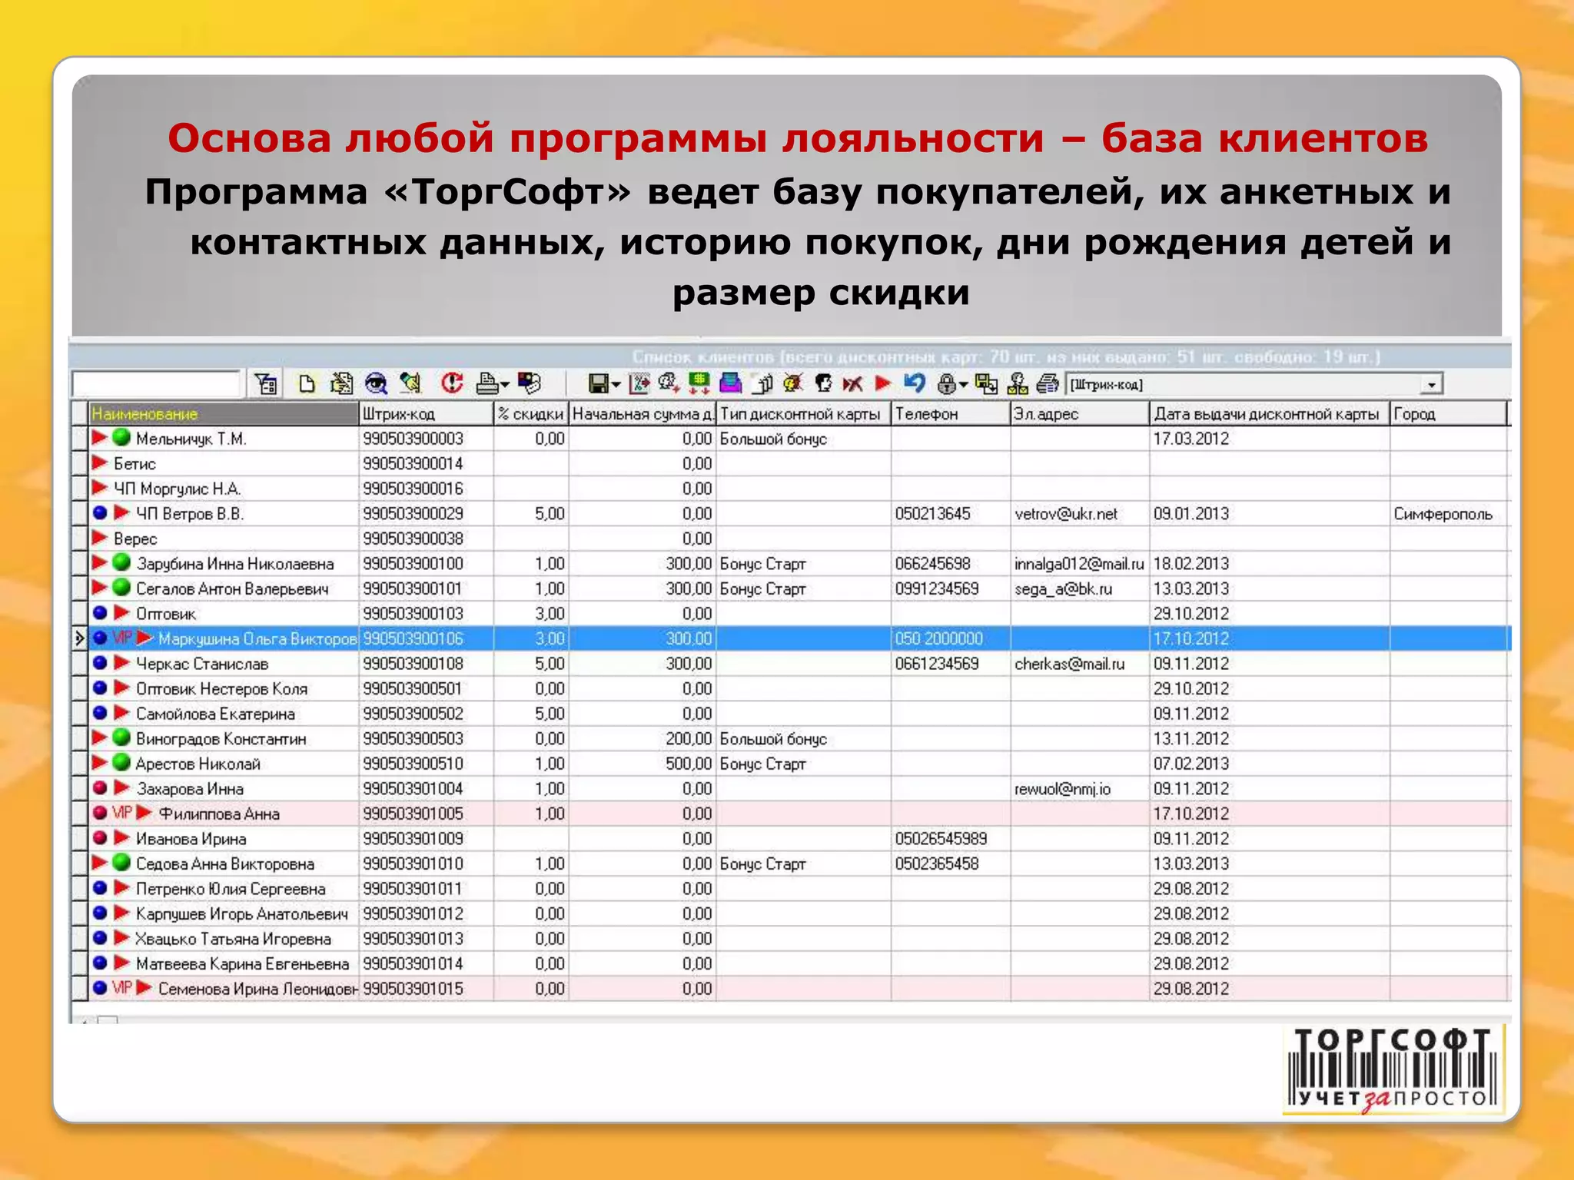Click the head silhouette icon in toolbar

pyautogui.click(x=823, y=383)
